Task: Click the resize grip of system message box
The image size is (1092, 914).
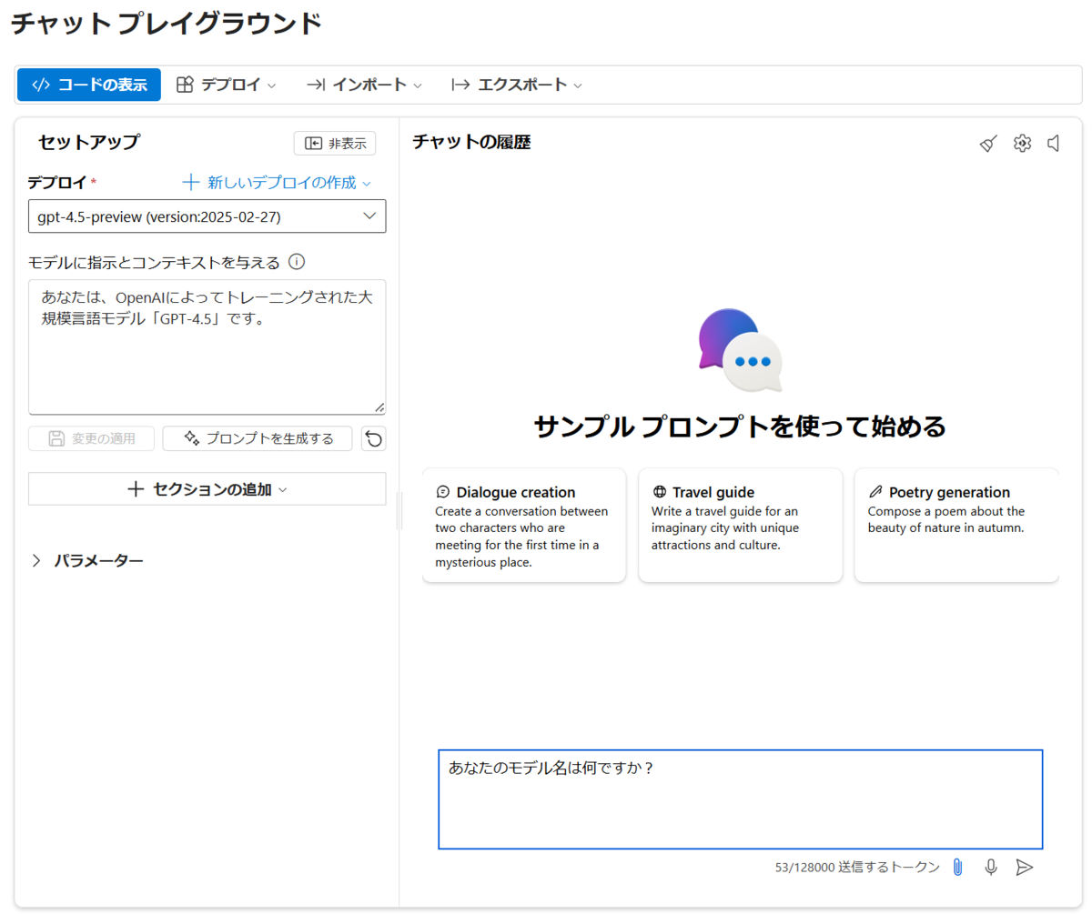Action: (379, 407)
